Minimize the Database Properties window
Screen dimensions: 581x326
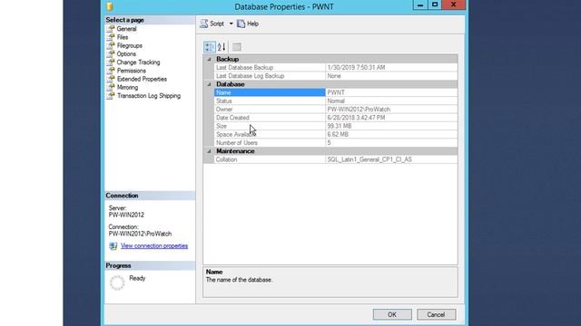pos(419,5)
